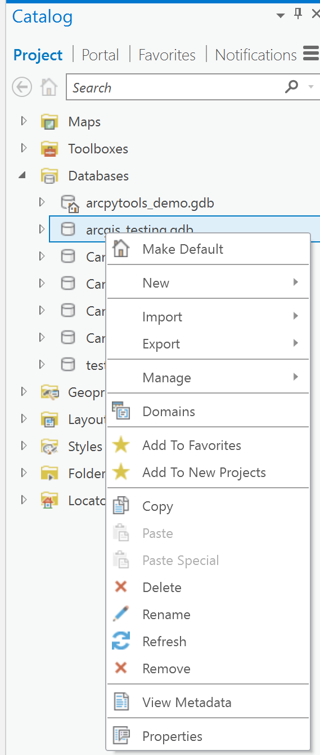Open the New submenu
320x755 pixels.
point(208,282)
